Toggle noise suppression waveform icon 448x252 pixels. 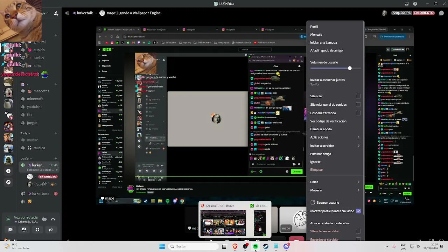tap(44, 219)
